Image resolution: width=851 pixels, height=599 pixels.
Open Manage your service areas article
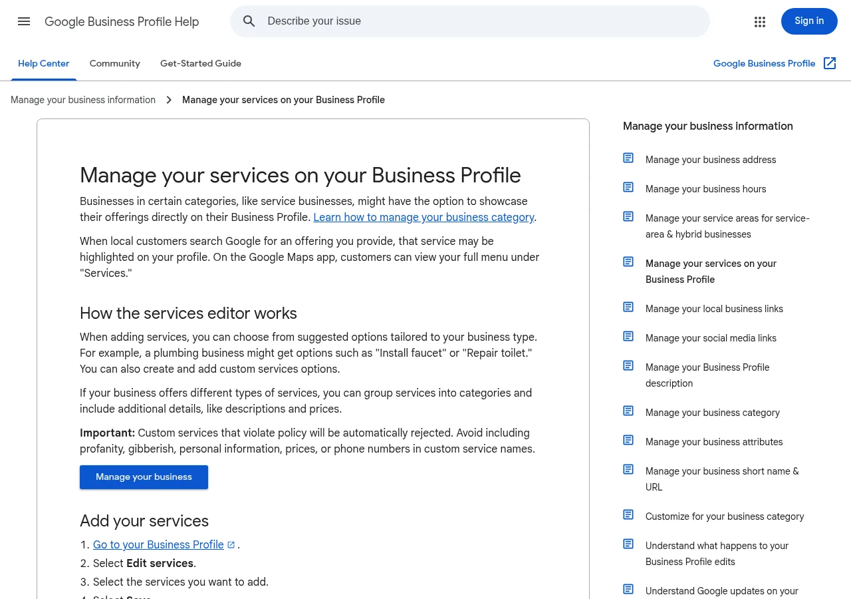click(727, 226)
